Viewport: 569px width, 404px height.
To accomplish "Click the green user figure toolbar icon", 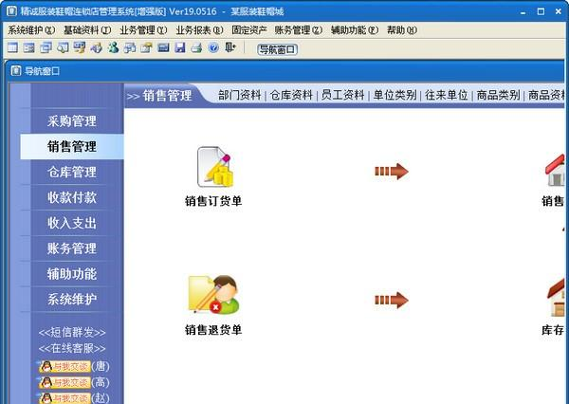I will [113, 47].
